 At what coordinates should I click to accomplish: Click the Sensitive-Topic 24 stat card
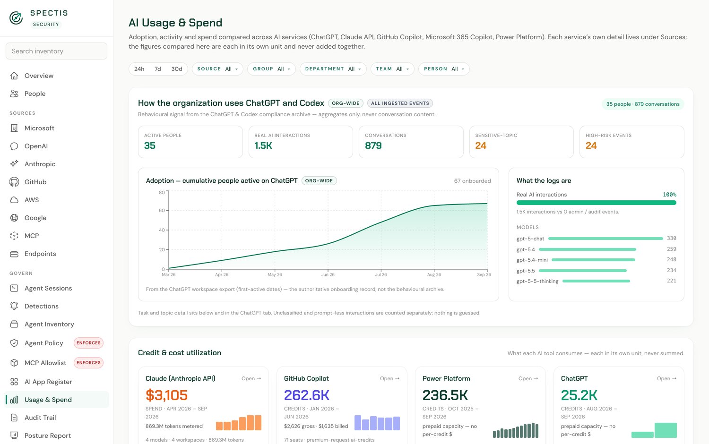pos(521,142)
